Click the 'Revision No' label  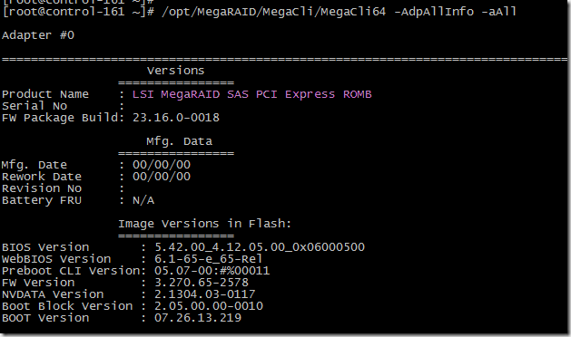[x=42, y=188]
